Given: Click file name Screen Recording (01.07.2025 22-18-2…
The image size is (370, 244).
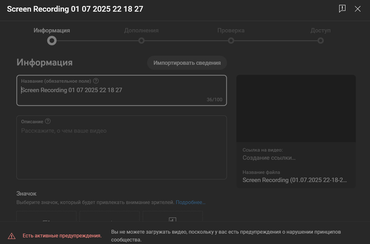Looking at the screenshot, I should (x=295, y=180).
